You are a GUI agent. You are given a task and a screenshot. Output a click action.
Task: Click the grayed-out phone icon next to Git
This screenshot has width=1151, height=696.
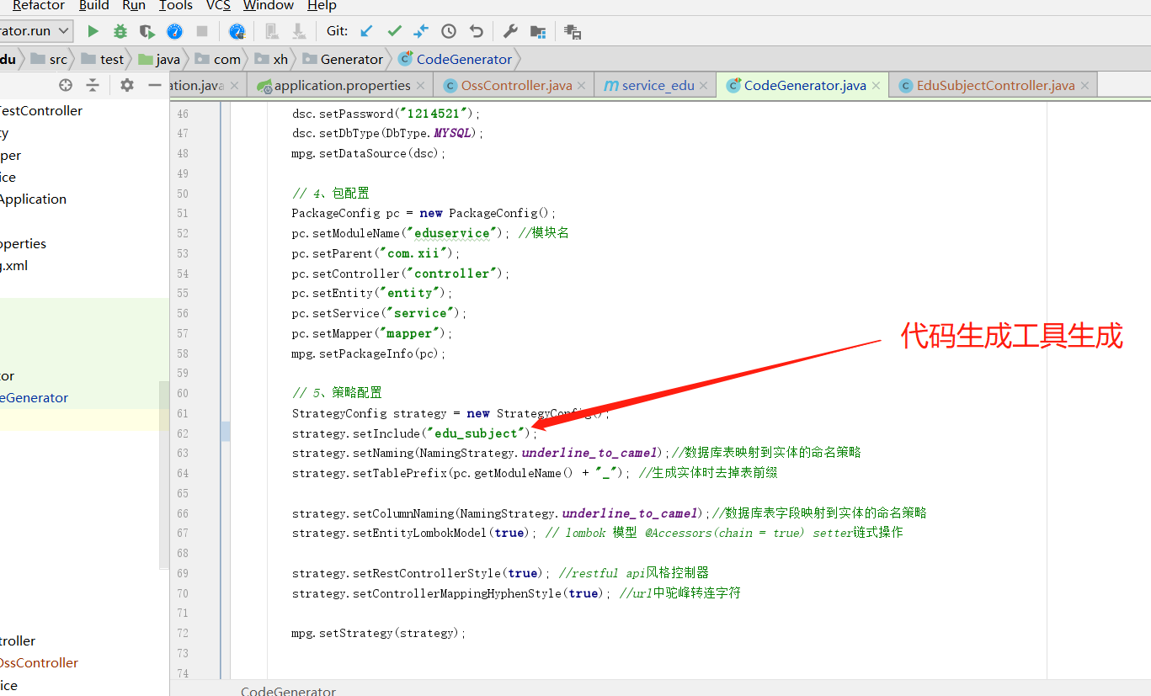click(272, 31)
